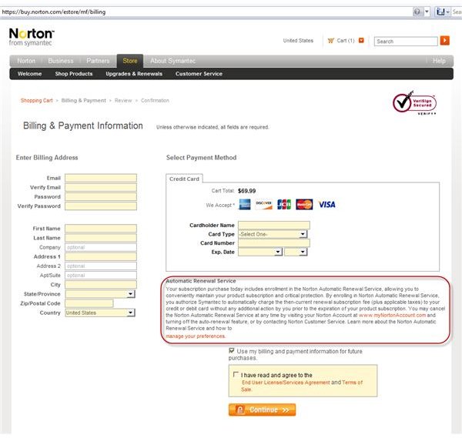The height and width of the screenshot is (438, 462).
Task: Click the Shopping Cart breadcrumb link
Action: 36,100
